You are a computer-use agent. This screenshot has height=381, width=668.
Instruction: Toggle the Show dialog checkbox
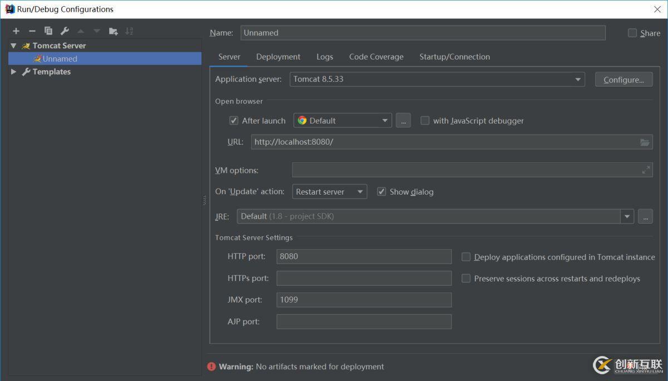(381, 192)
